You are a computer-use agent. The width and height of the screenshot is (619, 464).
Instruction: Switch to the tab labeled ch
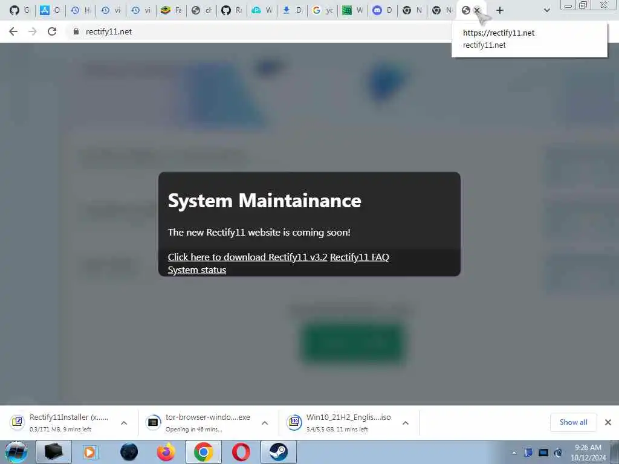click(x=201, y=10)
